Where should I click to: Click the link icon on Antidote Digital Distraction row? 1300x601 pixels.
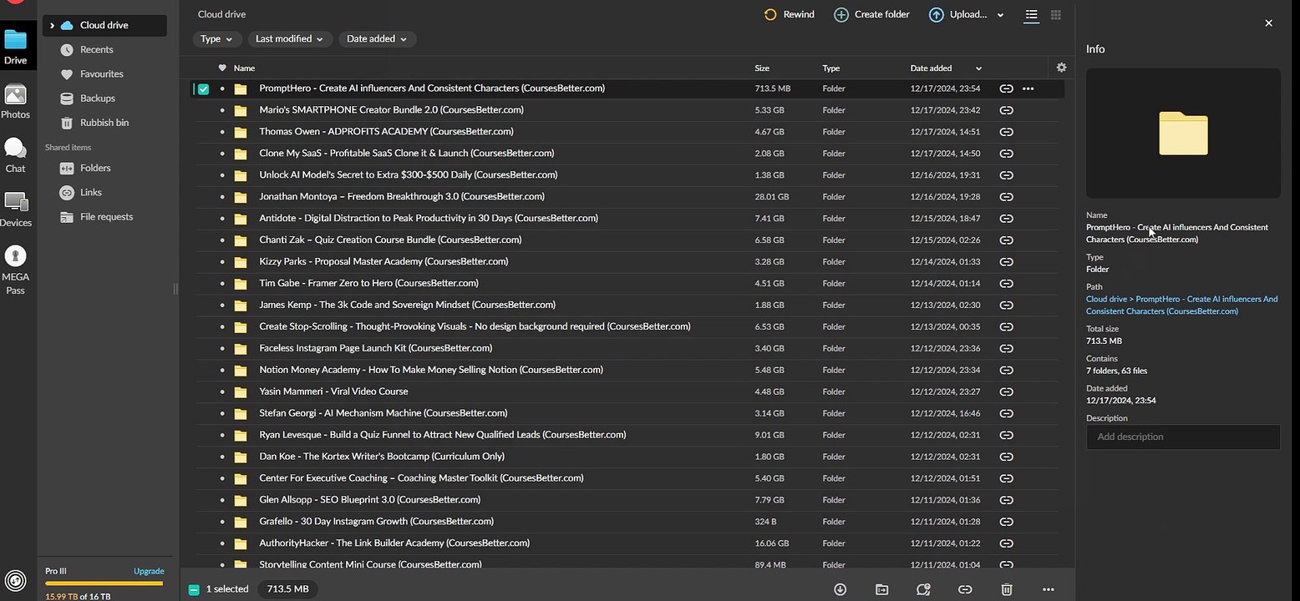[1007, 219]
